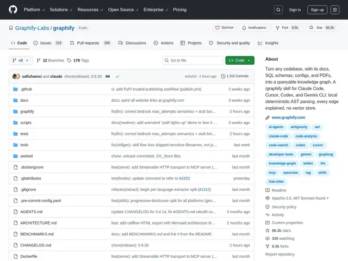This screenshot has width=348, height=261.
Task: Click the .gitattributes file icon
Action: pyautogui.click(x=15, y=178)
